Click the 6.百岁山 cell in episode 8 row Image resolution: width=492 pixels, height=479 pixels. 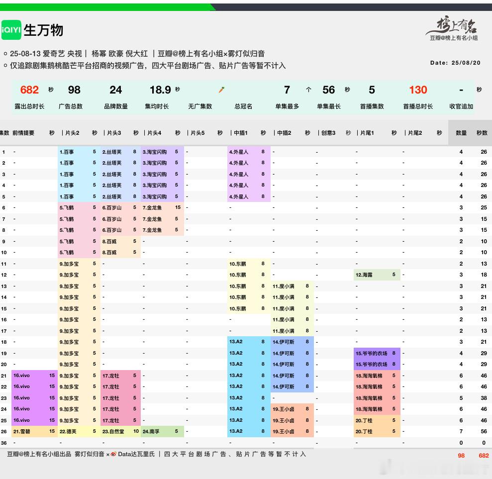click(x=120, y=230)
